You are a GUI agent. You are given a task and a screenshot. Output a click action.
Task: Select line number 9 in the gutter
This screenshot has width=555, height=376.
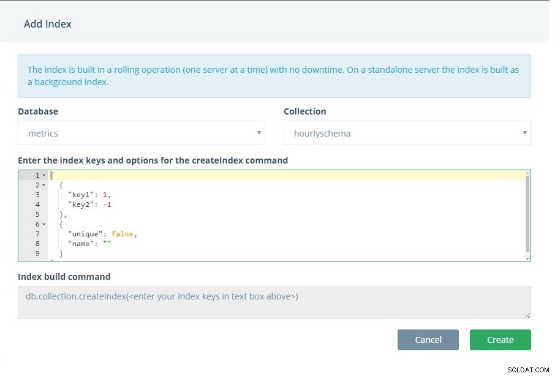click(x=37, y=254)
